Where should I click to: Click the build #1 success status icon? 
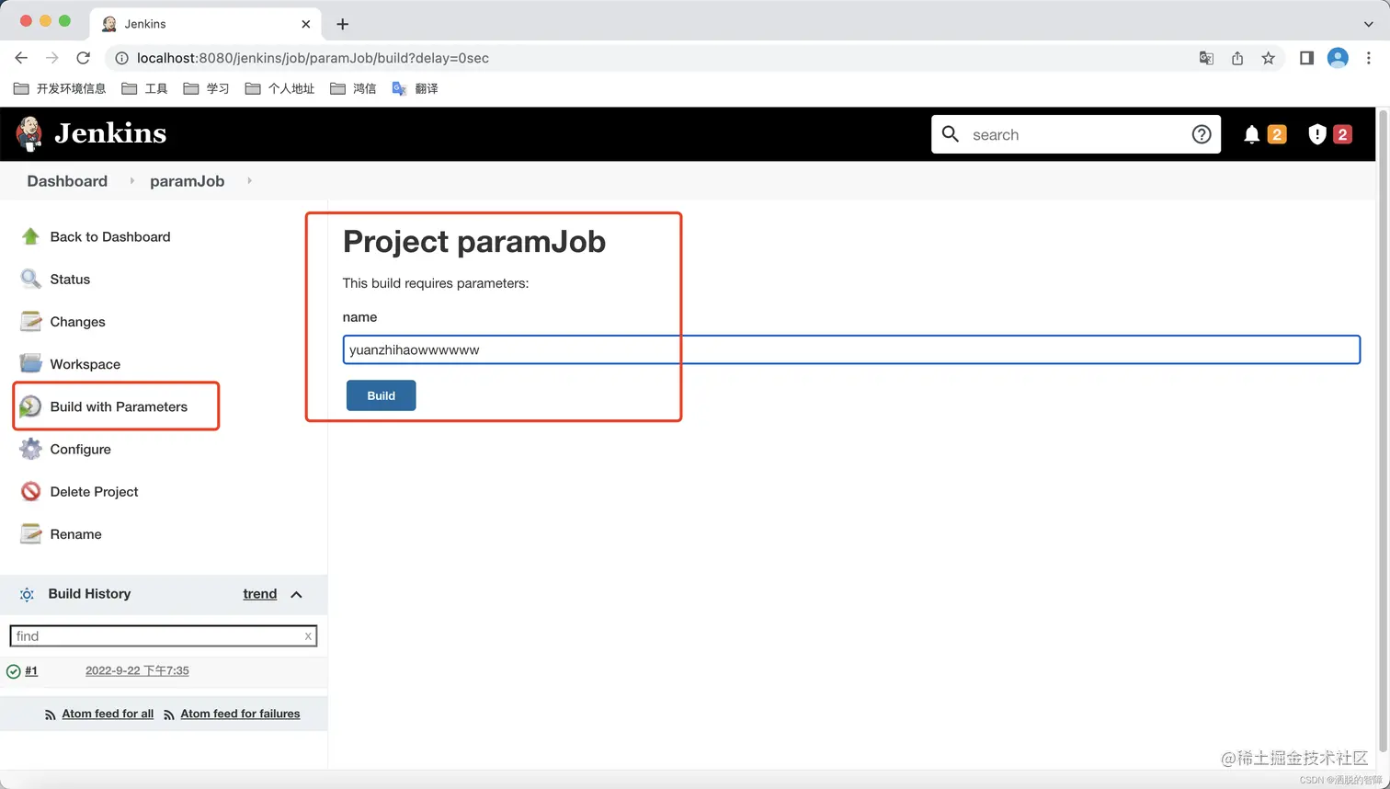tap(13, 671)
